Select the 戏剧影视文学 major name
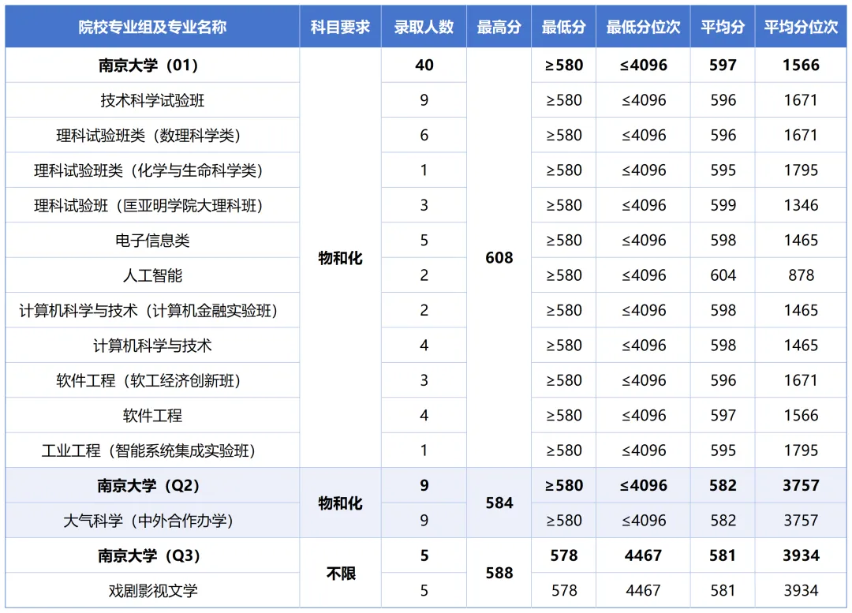The width and height of the screenshot is (852, 613). (152, 591)
